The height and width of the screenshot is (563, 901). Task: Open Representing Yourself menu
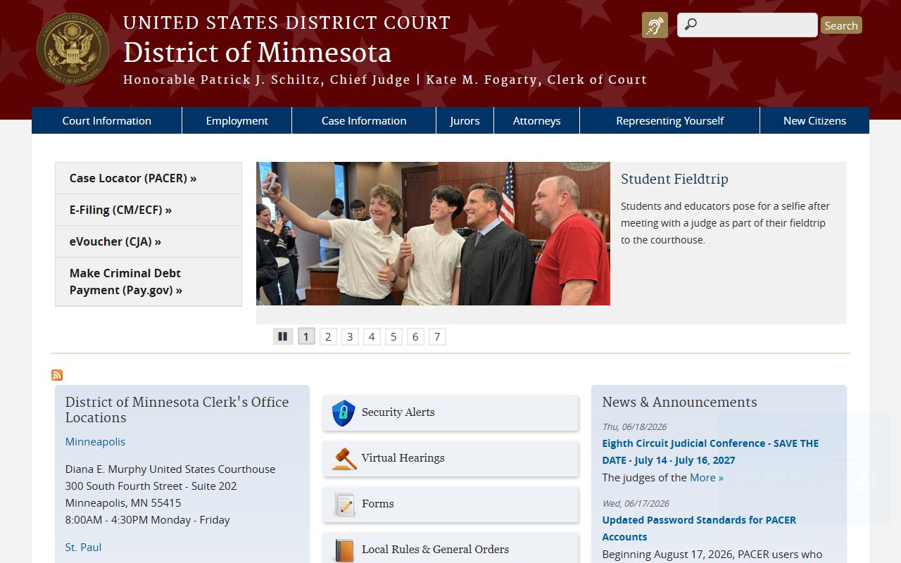[x=670, y=120]
